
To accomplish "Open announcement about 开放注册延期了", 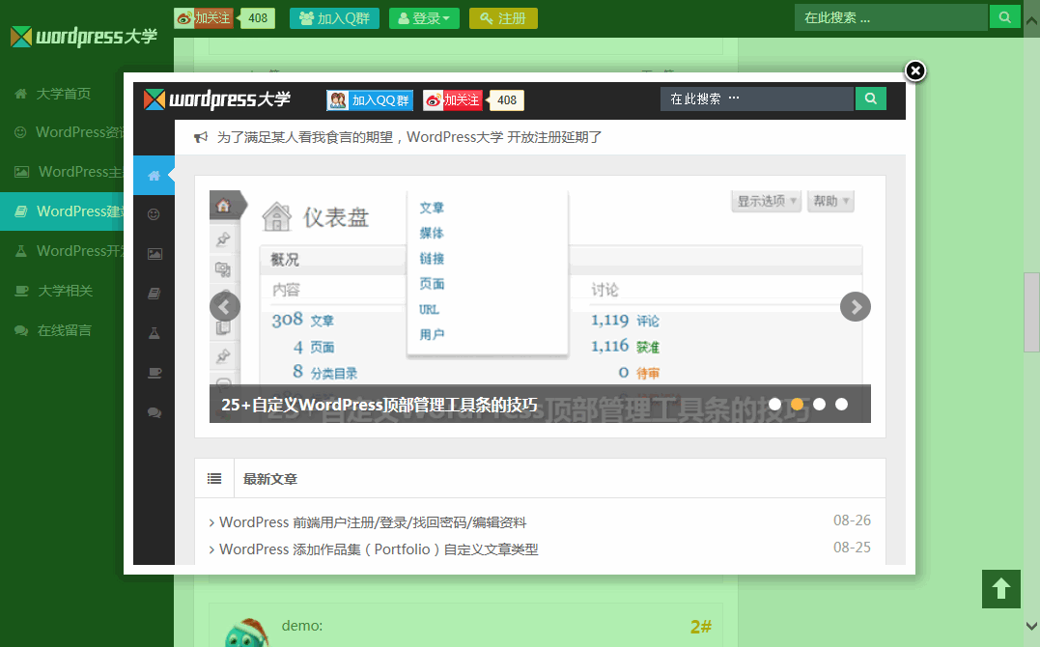I will click(409, 137).
